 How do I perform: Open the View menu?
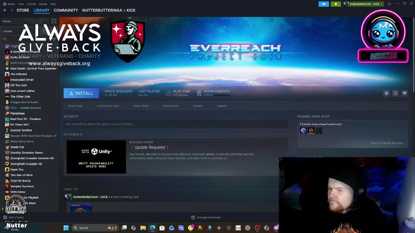pos(21,4)
